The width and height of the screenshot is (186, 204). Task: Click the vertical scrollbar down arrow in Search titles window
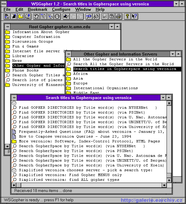tap(169, 180)
